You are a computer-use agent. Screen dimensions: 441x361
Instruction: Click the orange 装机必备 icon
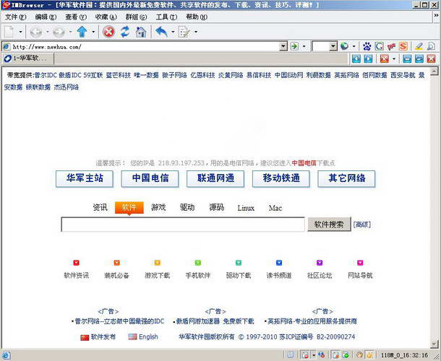click(x=116, y=263)
